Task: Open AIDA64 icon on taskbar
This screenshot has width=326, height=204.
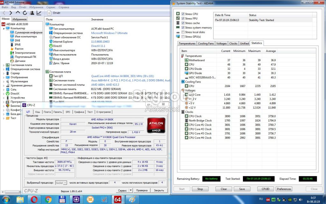Action: tap(117, 200)
